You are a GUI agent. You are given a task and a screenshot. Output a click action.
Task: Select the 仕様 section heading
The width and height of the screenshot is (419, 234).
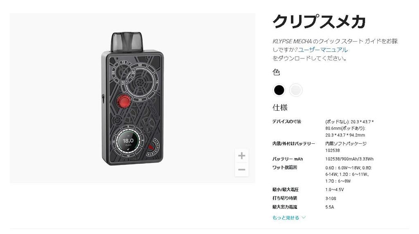280,107
